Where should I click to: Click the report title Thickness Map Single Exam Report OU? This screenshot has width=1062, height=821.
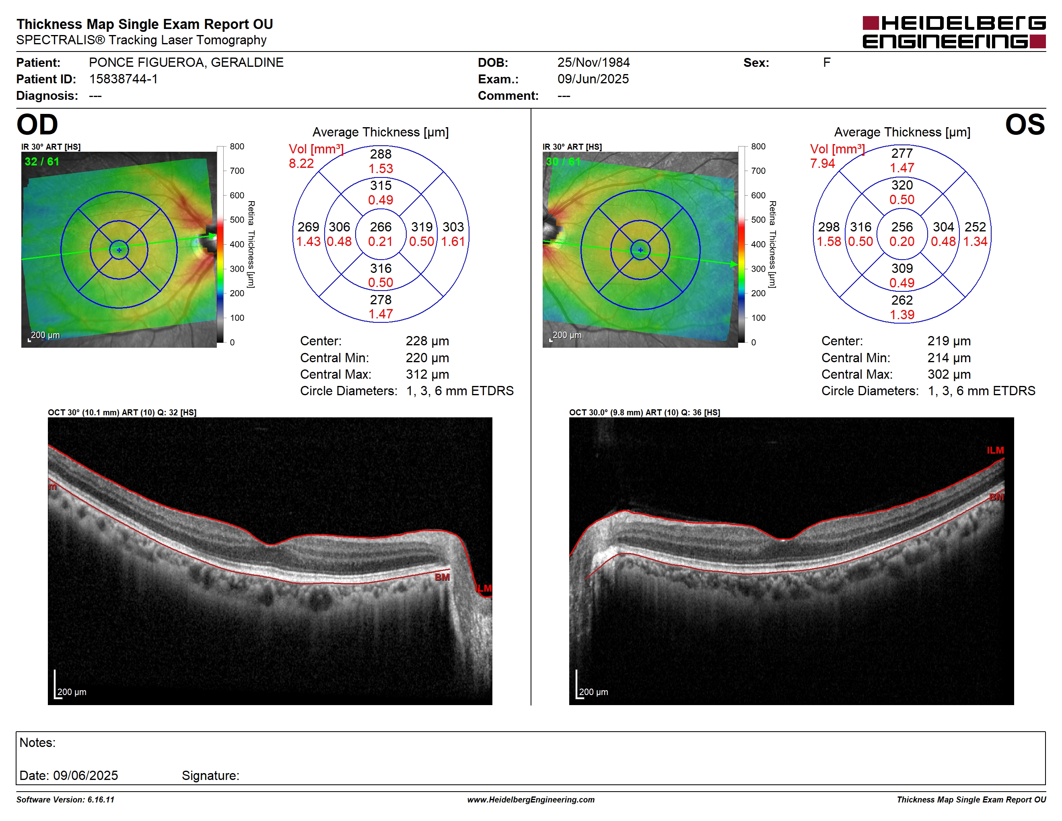145,24
